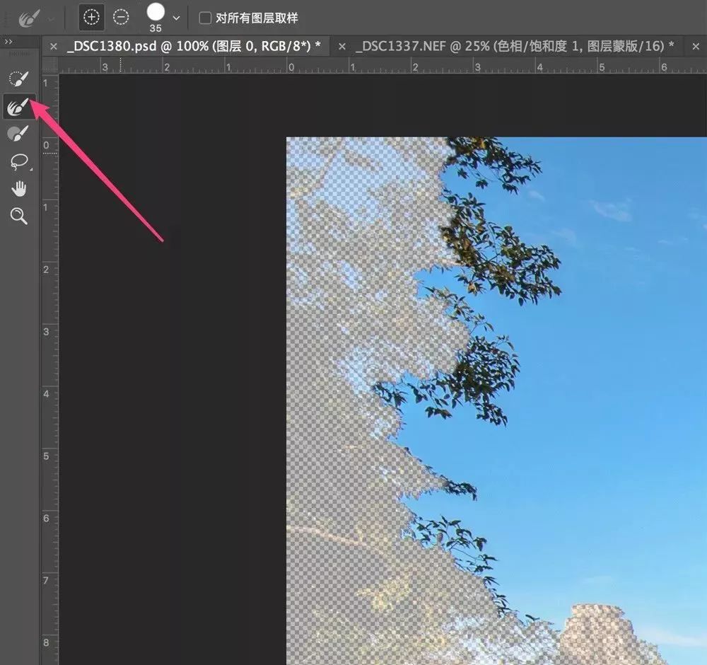707x665 pixels.
Task: Select the Hand tool
Action: coord(19,188)
